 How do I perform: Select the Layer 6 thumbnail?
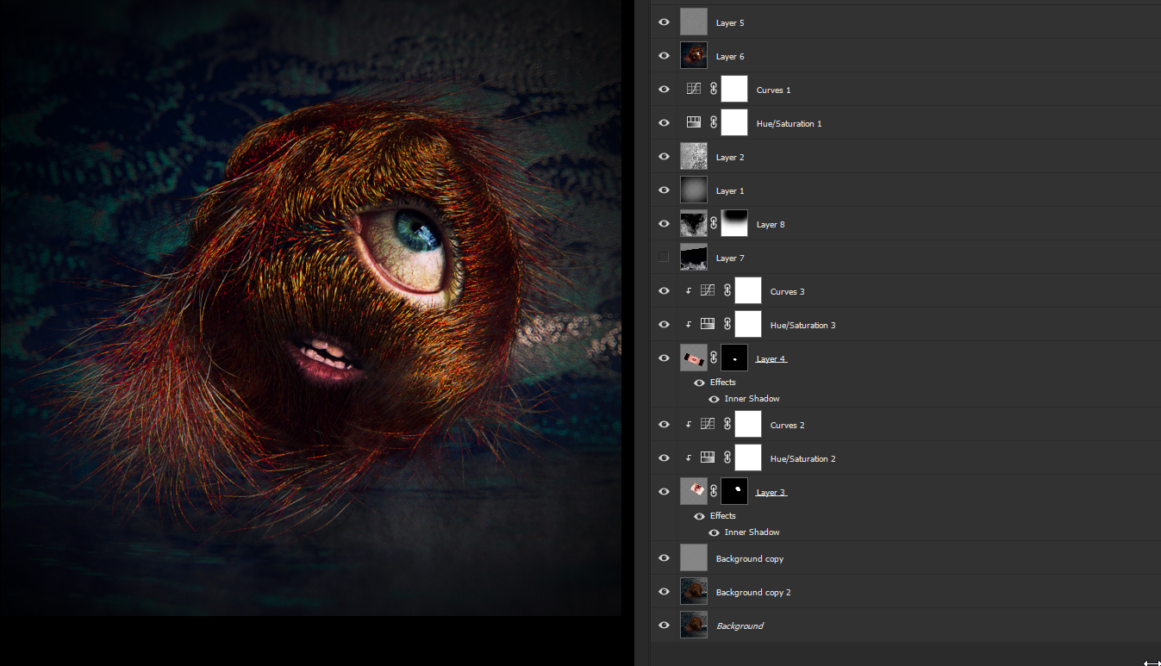694,55
